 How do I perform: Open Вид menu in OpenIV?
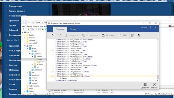pos(41,26)
